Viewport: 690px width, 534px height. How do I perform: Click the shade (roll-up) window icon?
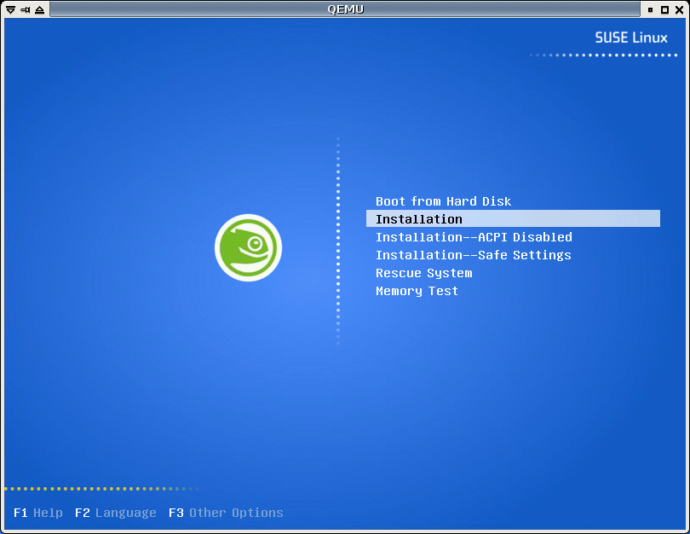[x=39, y=9]
